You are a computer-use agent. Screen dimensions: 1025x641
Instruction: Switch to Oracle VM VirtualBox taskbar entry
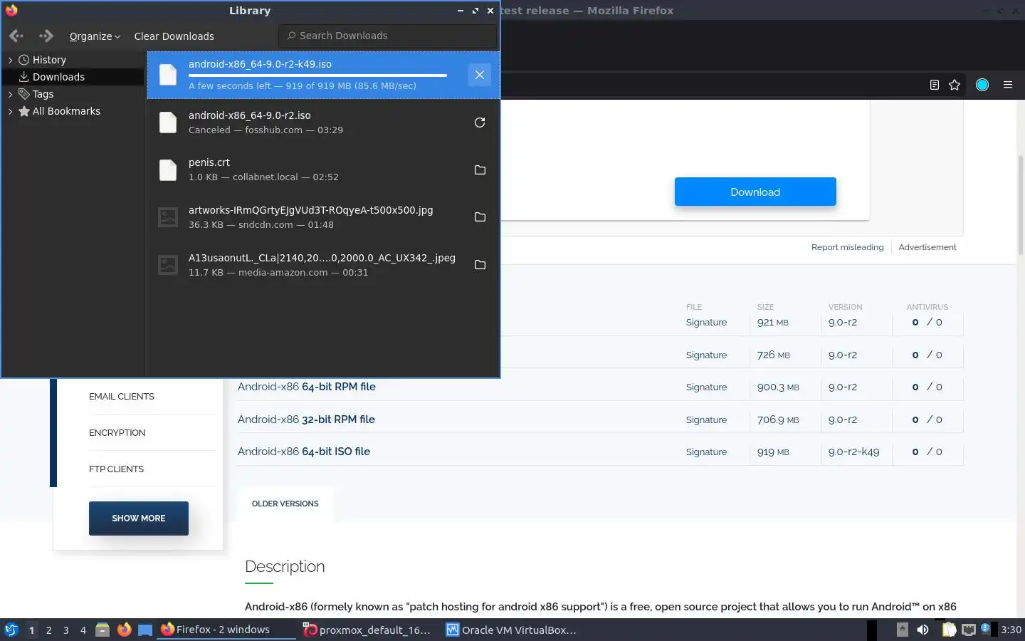511,630
